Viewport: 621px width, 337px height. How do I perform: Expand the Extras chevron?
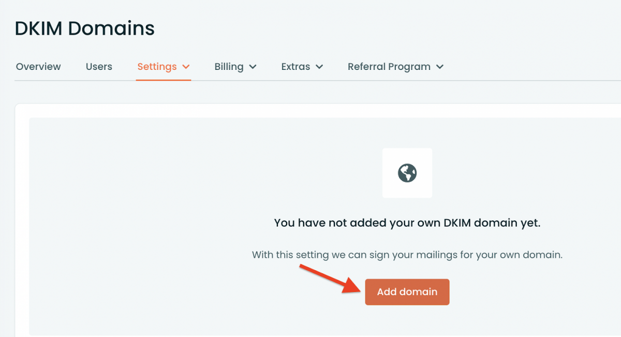coord(320,67)
